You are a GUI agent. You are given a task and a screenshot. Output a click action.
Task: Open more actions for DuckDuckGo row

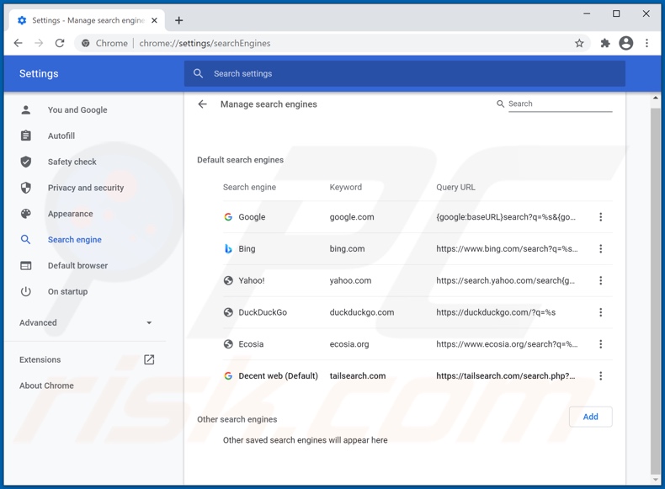[600, 312]
